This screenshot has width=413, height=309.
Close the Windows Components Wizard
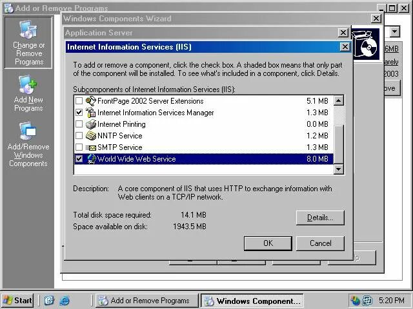tap(376, 19)
